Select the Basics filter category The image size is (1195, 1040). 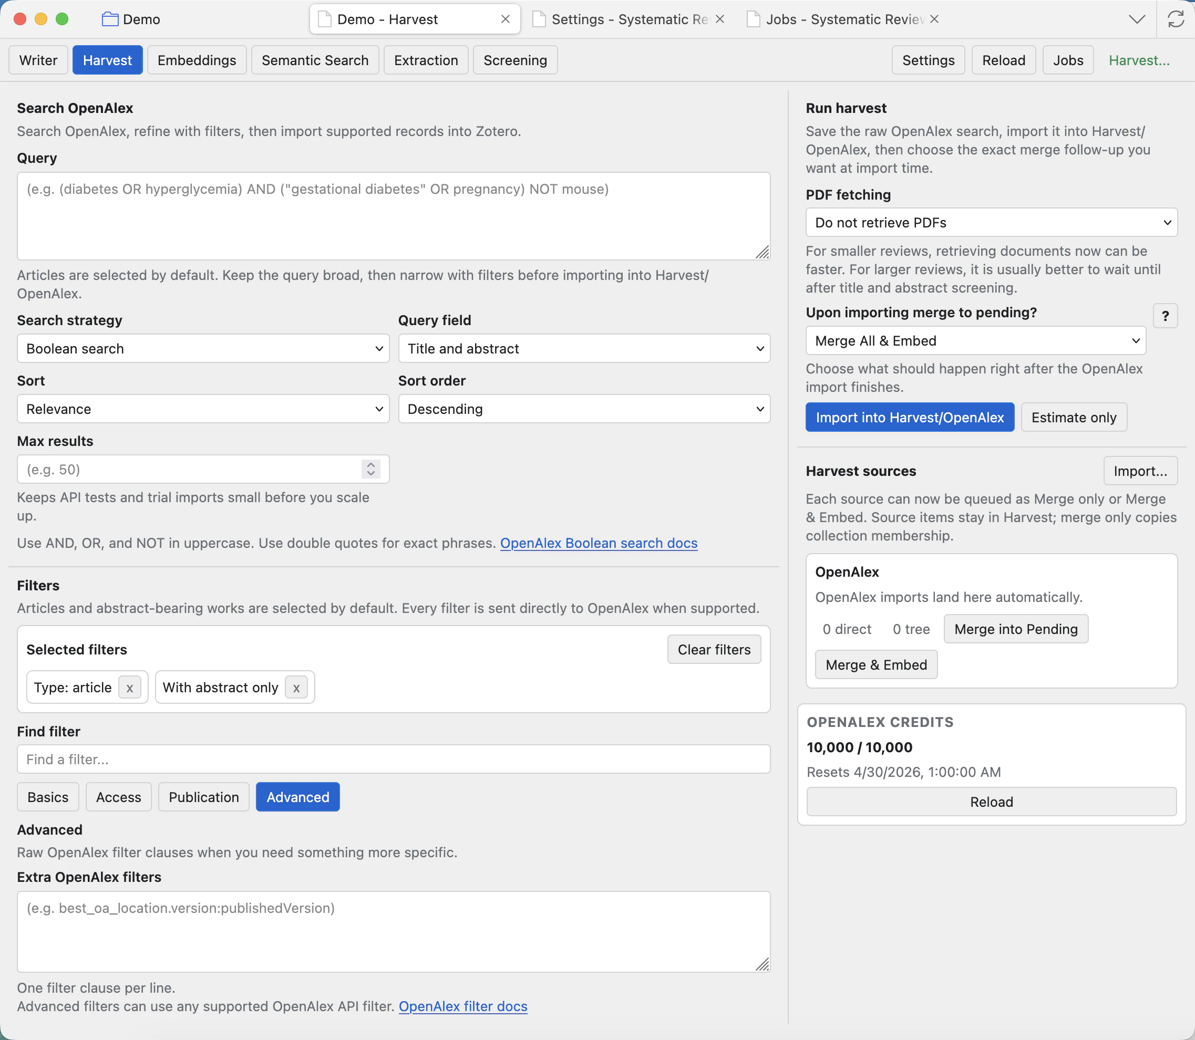(x=48, y=797)
